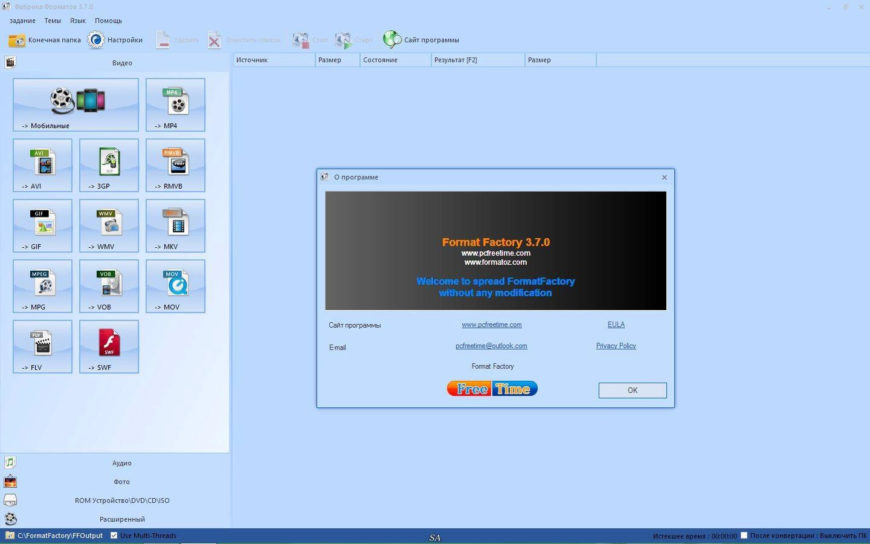Image resolution: width=870 pixels, height=544 pixels.
Task: Click the Старт toolbar button
Action: tap(353, 40)
